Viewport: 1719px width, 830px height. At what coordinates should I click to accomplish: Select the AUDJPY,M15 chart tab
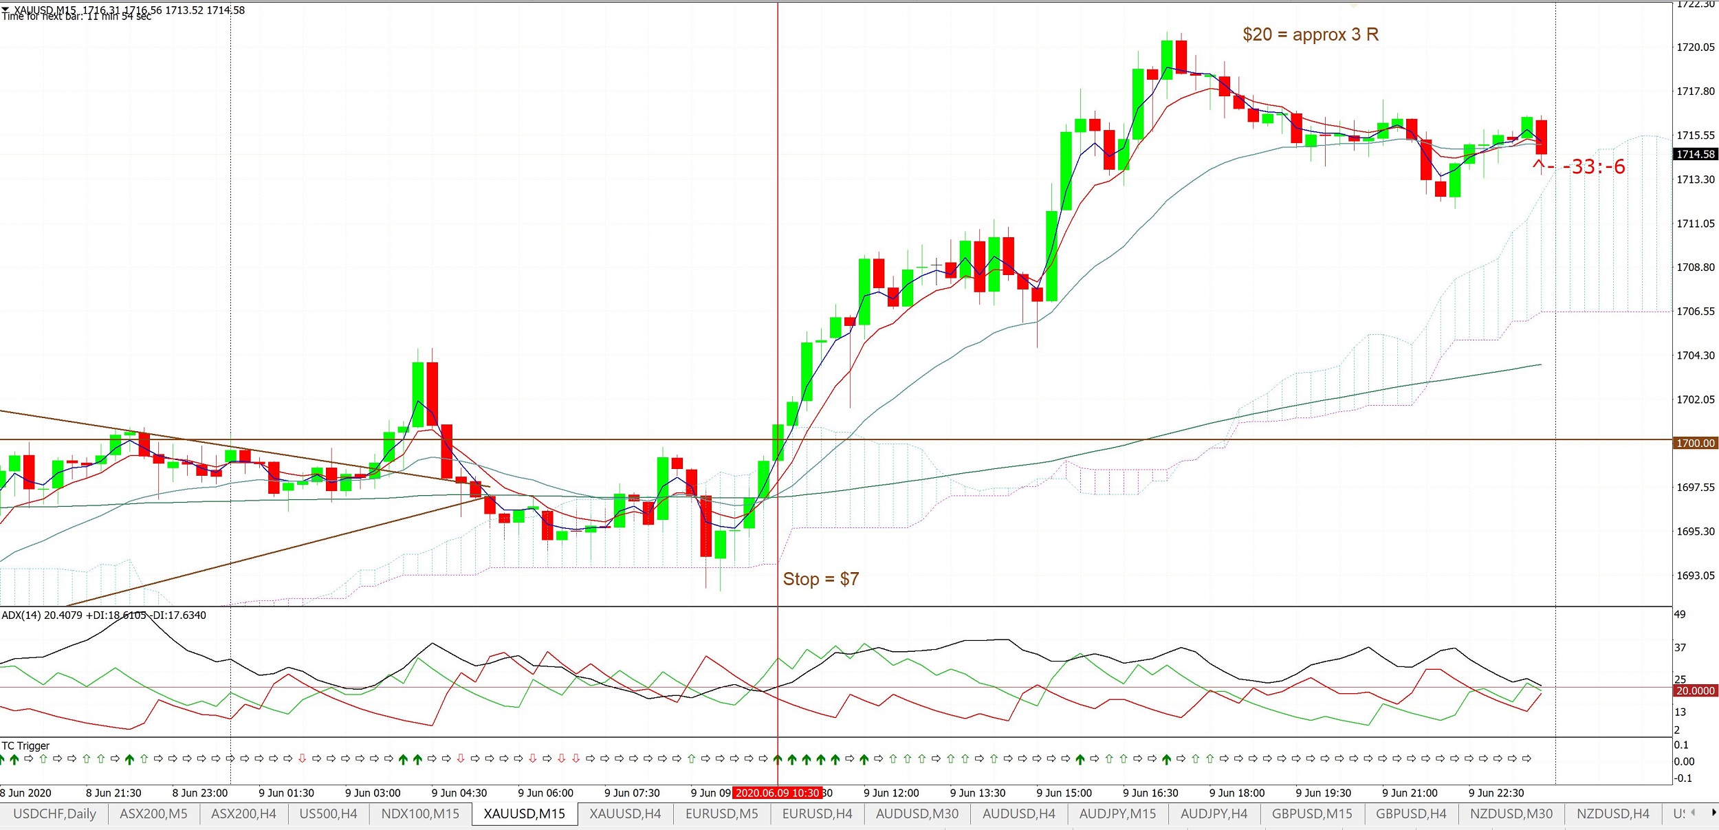[x=1117, y=813]
